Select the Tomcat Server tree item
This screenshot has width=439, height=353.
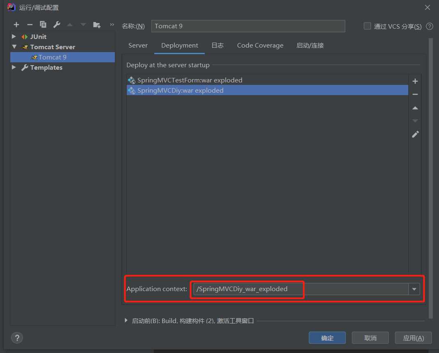pos(62,47)
